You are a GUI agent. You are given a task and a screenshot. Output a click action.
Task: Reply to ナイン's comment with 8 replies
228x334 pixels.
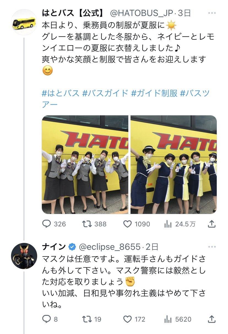tap(50, 319)
